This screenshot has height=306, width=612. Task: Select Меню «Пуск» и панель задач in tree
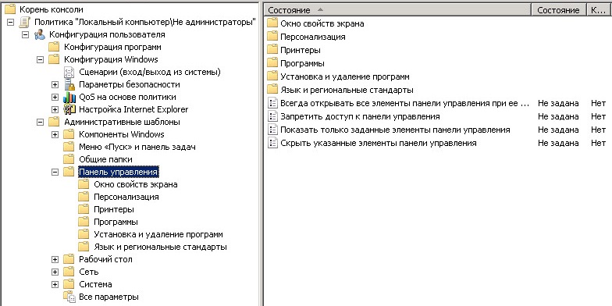pyautogui.click(x=137, y=147)
